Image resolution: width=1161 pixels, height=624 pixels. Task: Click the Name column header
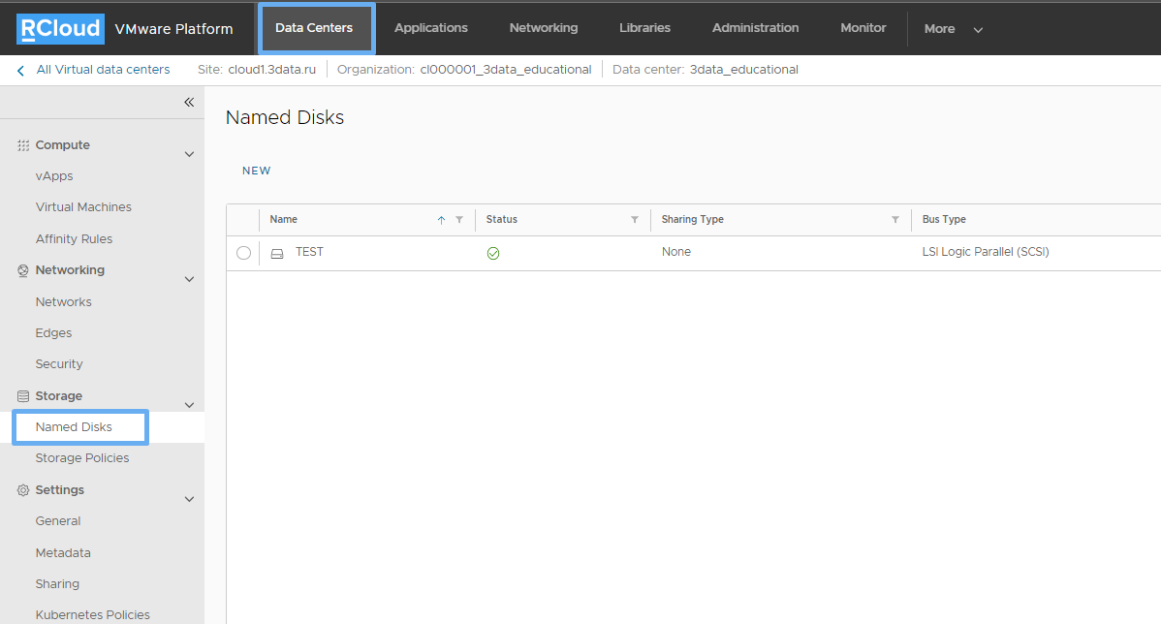[x=284, y=220]
